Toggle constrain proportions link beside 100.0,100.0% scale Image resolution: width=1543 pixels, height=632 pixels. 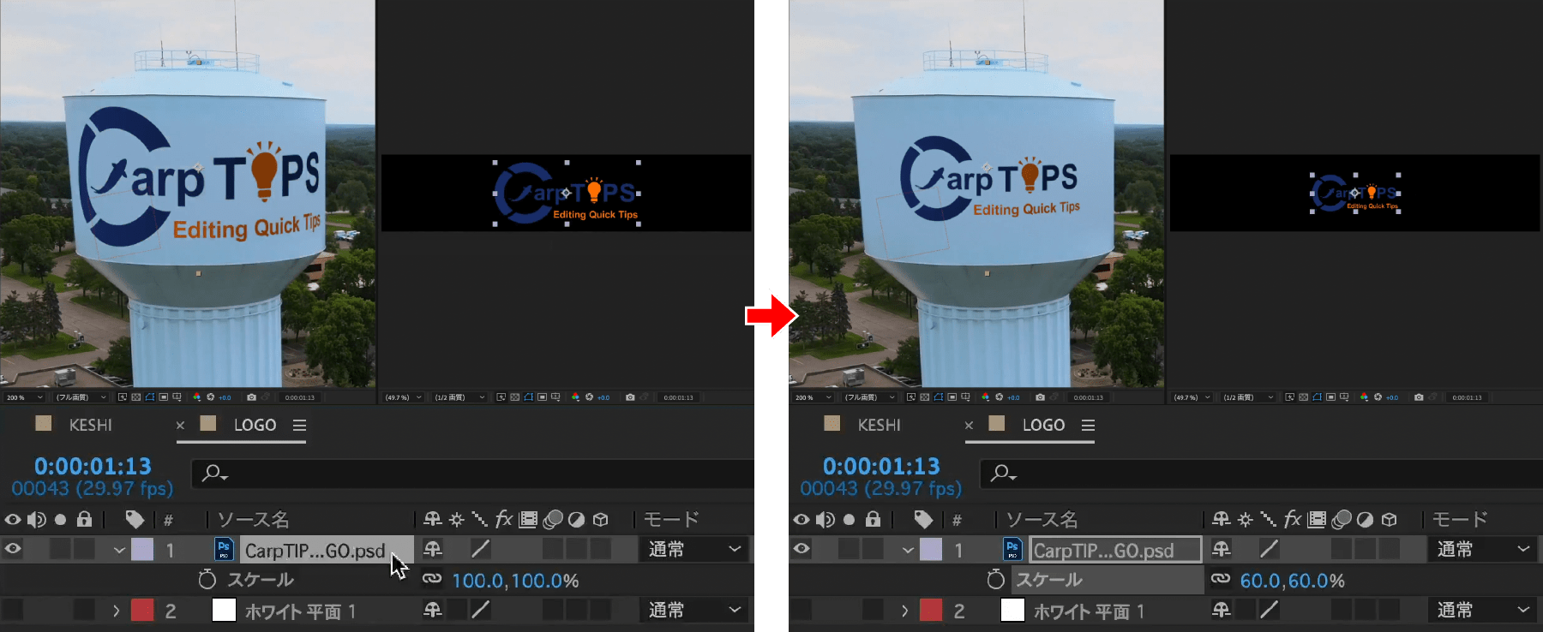click(x=432, y=579)
